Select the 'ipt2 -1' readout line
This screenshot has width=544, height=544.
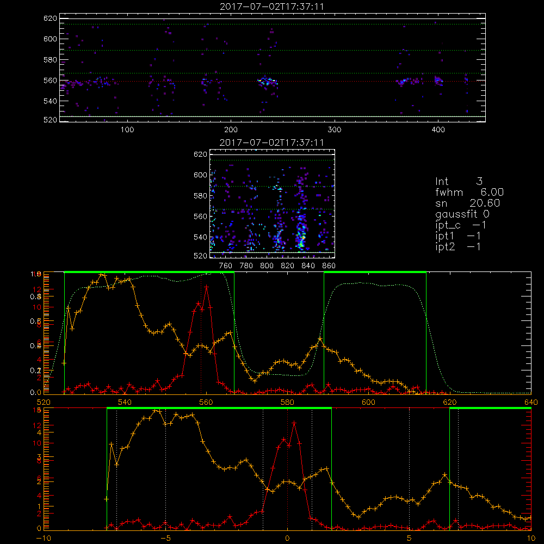point(458,246)
